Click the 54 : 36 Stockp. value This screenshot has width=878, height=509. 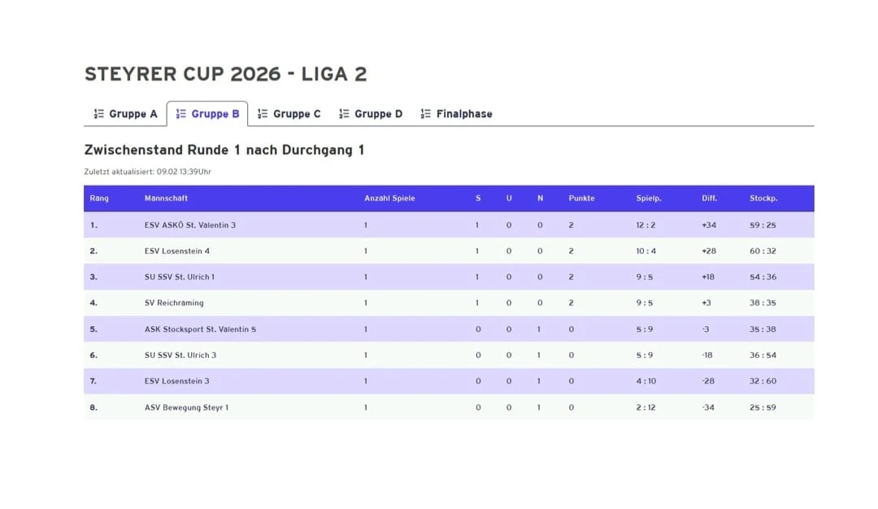[763, 276]
